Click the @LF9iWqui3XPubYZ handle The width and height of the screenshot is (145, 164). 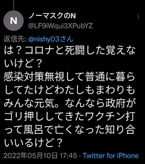point(61,26)
